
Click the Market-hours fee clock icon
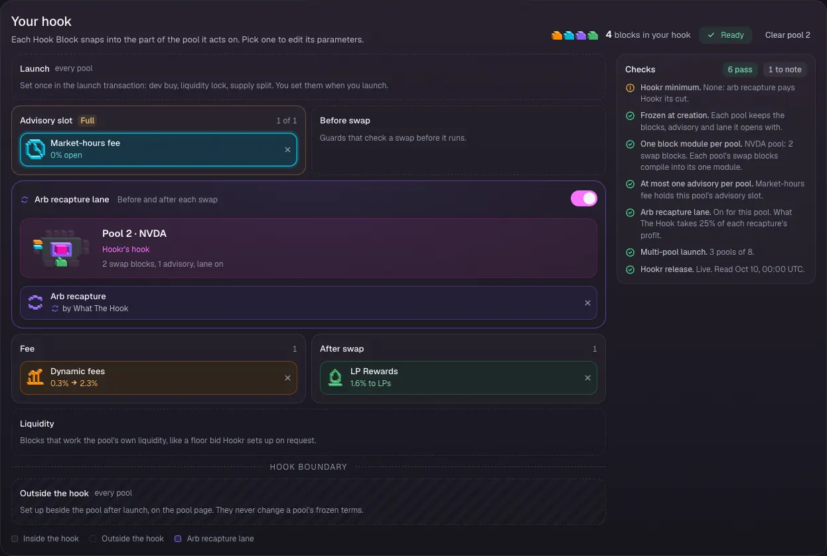pyautogui.click(x=35, y=149)
